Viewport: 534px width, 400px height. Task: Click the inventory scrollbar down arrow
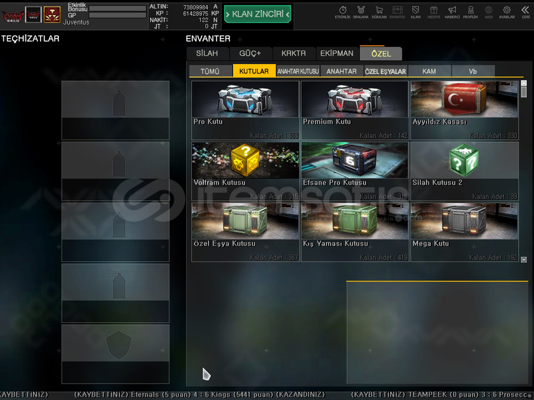tap(524, 259)
